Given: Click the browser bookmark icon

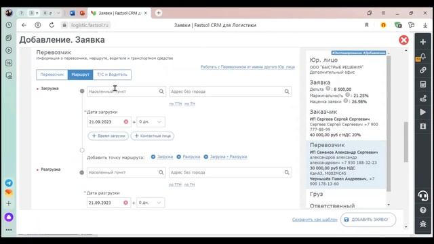Looking at the screenshot, I should coord(366,25).
